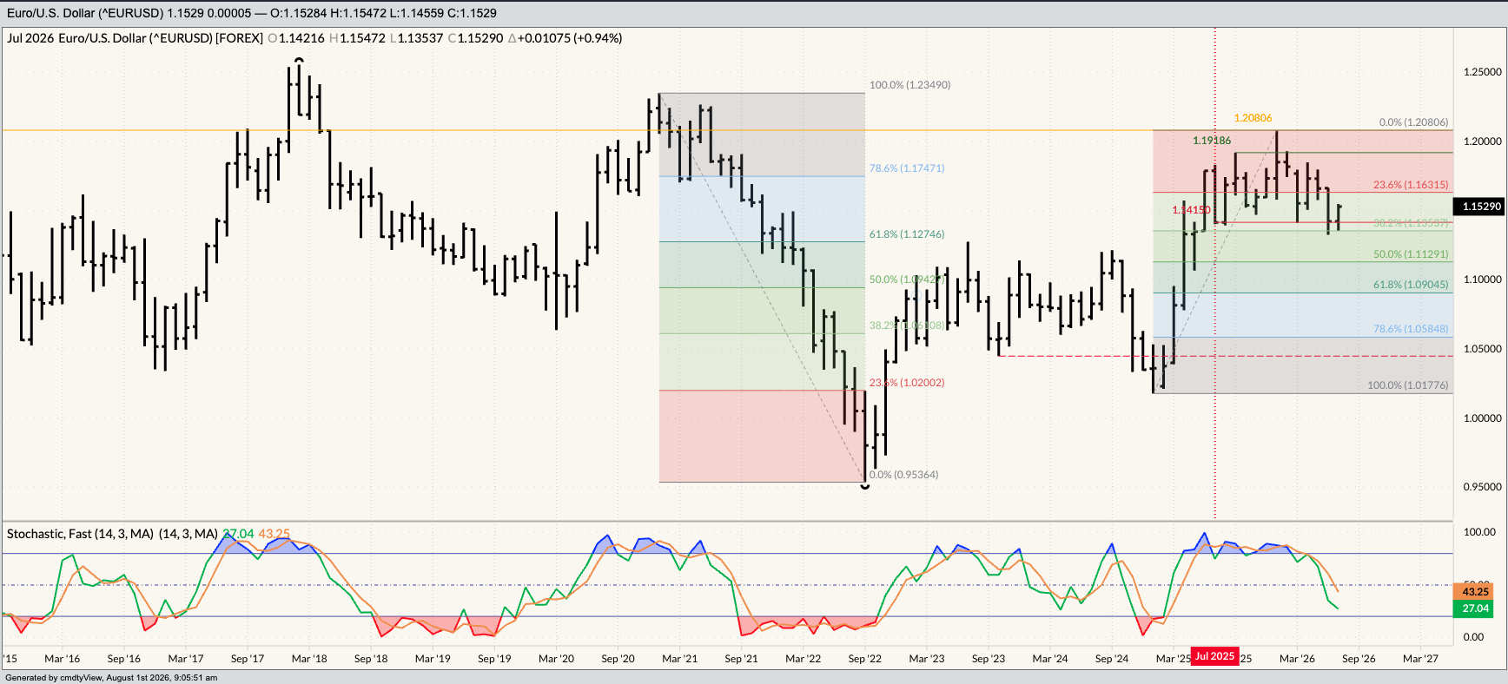Select the "Sep '23" time axis label

coord(989,659)
